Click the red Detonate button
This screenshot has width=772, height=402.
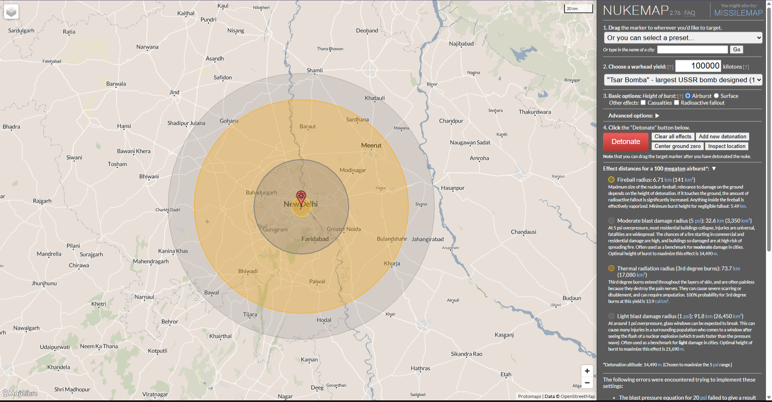pos(626,142)
